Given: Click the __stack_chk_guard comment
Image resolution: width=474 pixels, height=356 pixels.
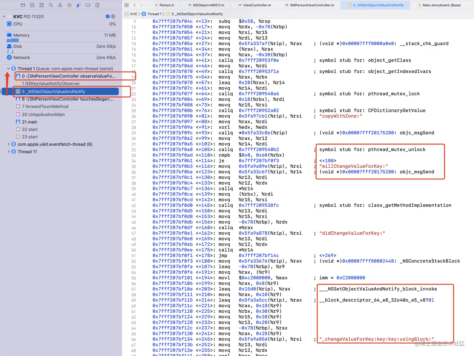Looking at the screenshot, I should point(424,44).
